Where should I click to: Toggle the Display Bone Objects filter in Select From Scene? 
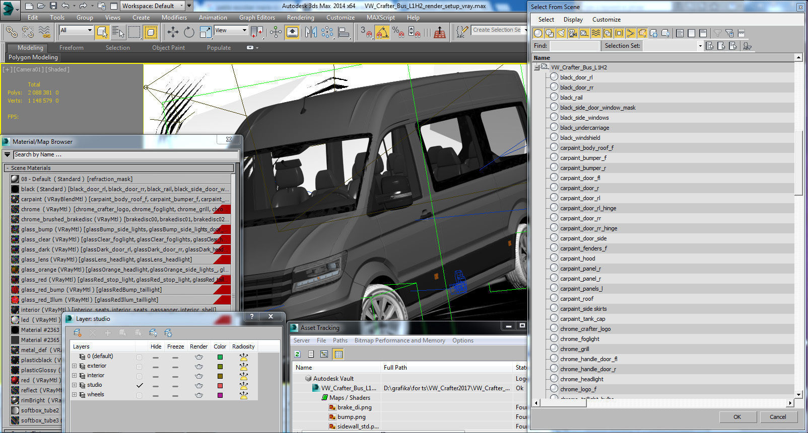tap(631, 33)
